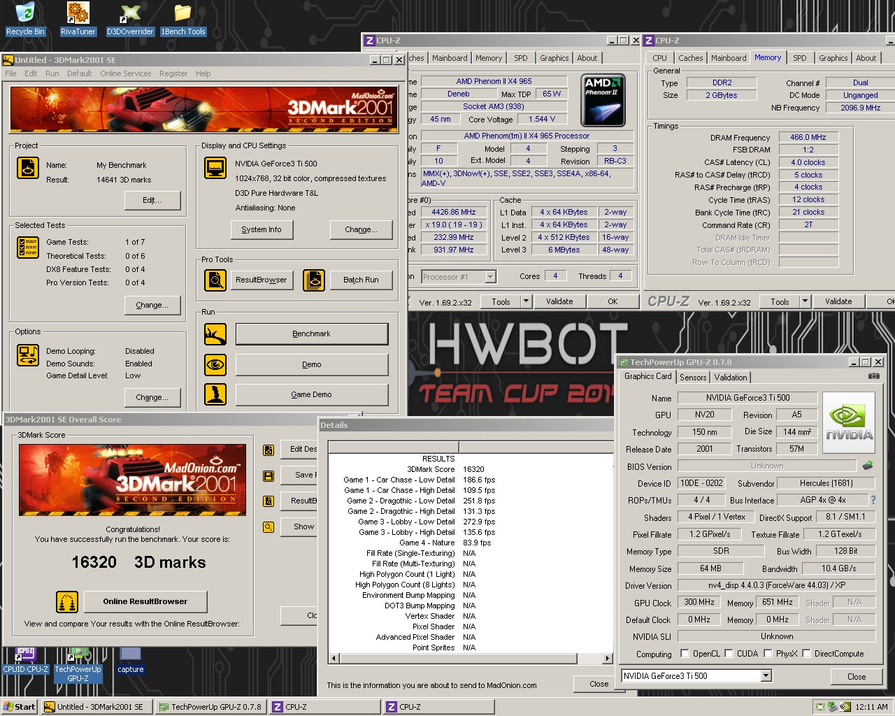Open the capture desktop icon
The height and width of the screenshot is (716, 895).
point(130,661)
